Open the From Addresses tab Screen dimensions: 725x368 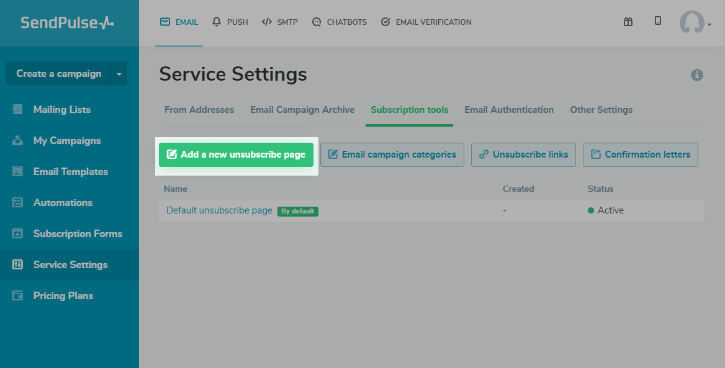pos(199,110)
